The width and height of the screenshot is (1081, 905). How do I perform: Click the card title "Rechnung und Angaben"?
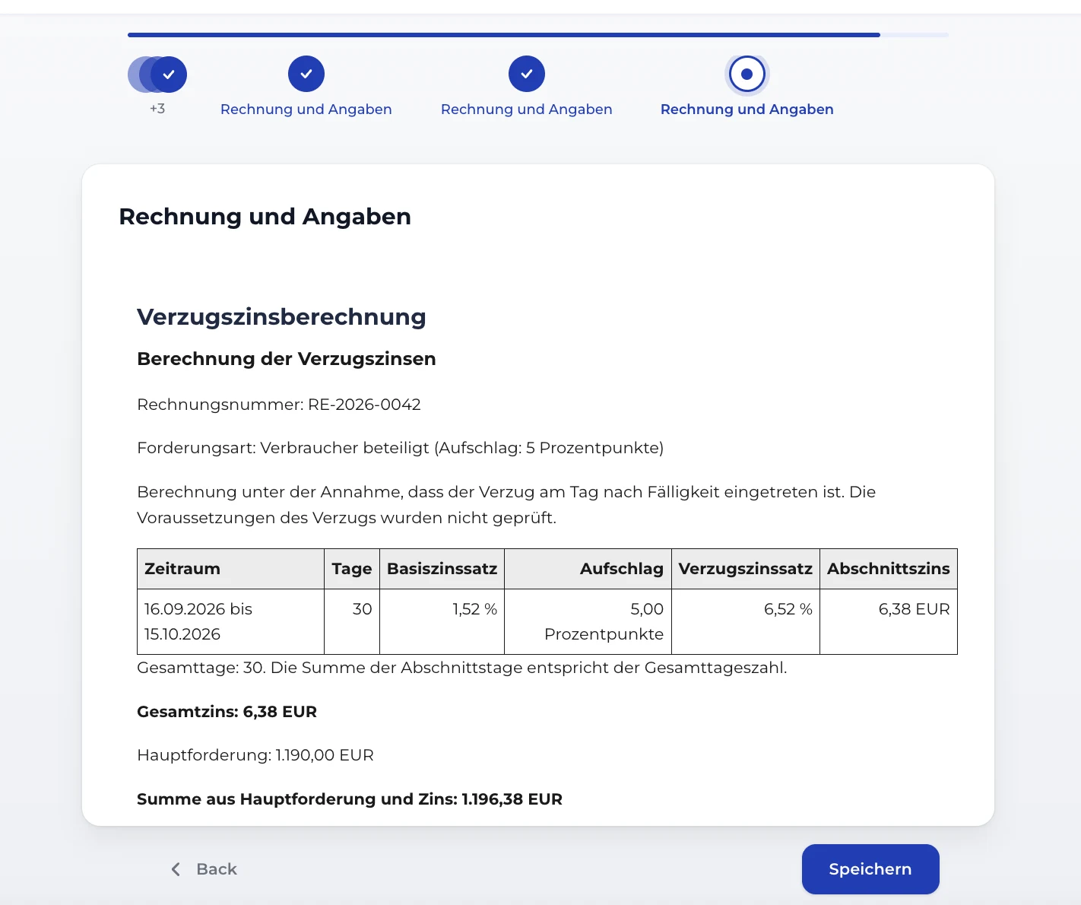[265, 217]
